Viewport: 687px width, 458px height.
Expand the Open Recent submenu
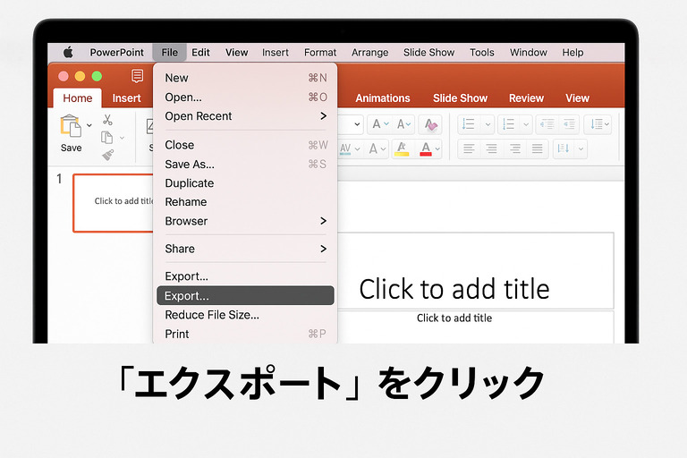click(x=323, y=116)
